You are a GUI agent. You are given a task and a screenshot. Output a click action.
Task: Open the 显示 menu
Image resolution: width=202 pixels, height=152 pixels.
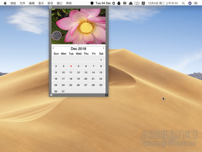pyautogui.click(x=41, y=3)
